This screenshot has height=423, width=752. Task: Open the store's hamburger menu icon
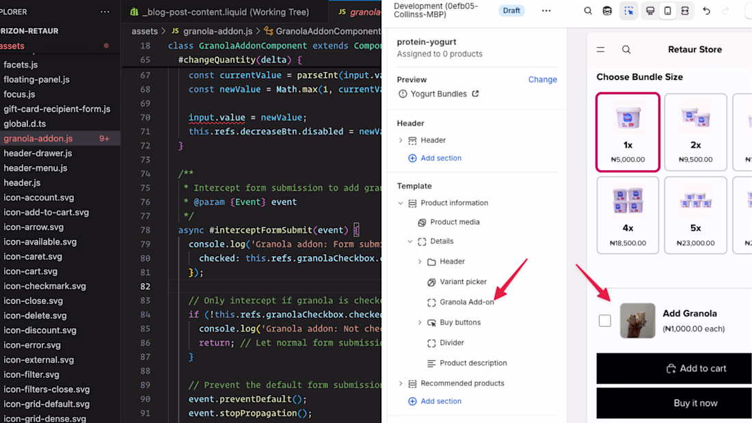pos(601,50)
